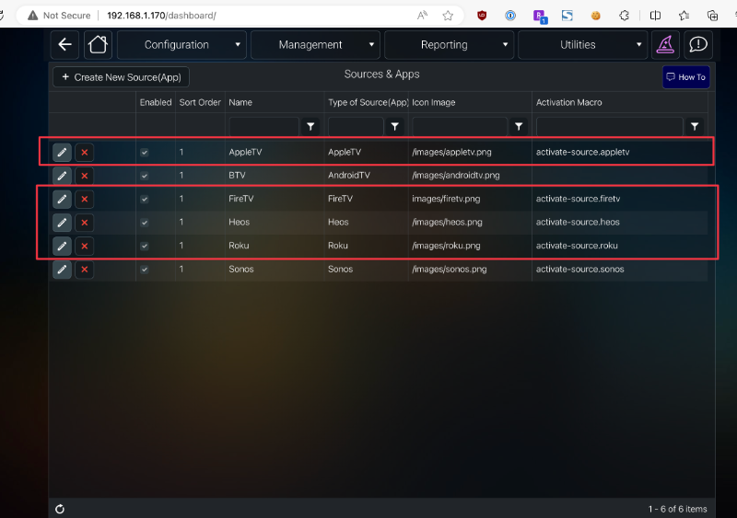Toggle Enabled checkbox for Heos
This screenshot has height=518, width=737.
pyautogui.click(x=145, y=223)
